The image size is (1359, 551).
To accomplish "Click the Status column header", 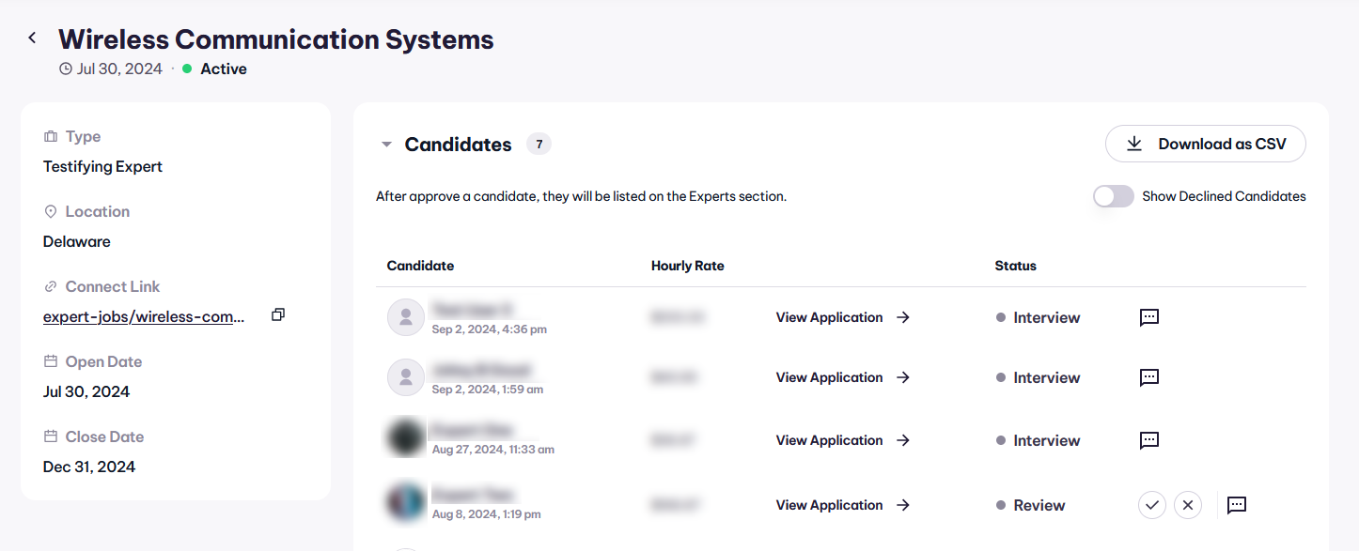I will (1015, 266).
